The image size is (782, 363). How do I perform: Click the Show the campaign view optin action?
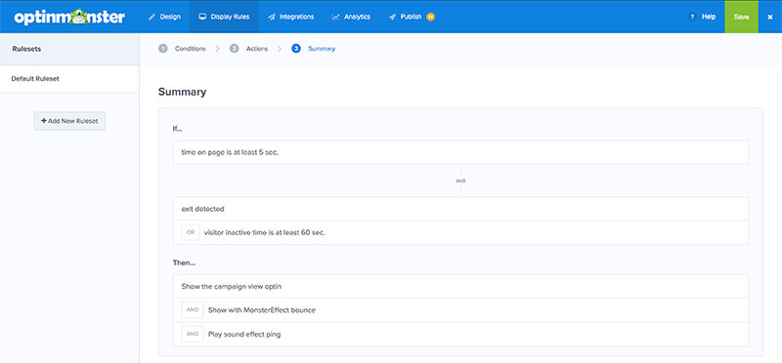(460, 286)
